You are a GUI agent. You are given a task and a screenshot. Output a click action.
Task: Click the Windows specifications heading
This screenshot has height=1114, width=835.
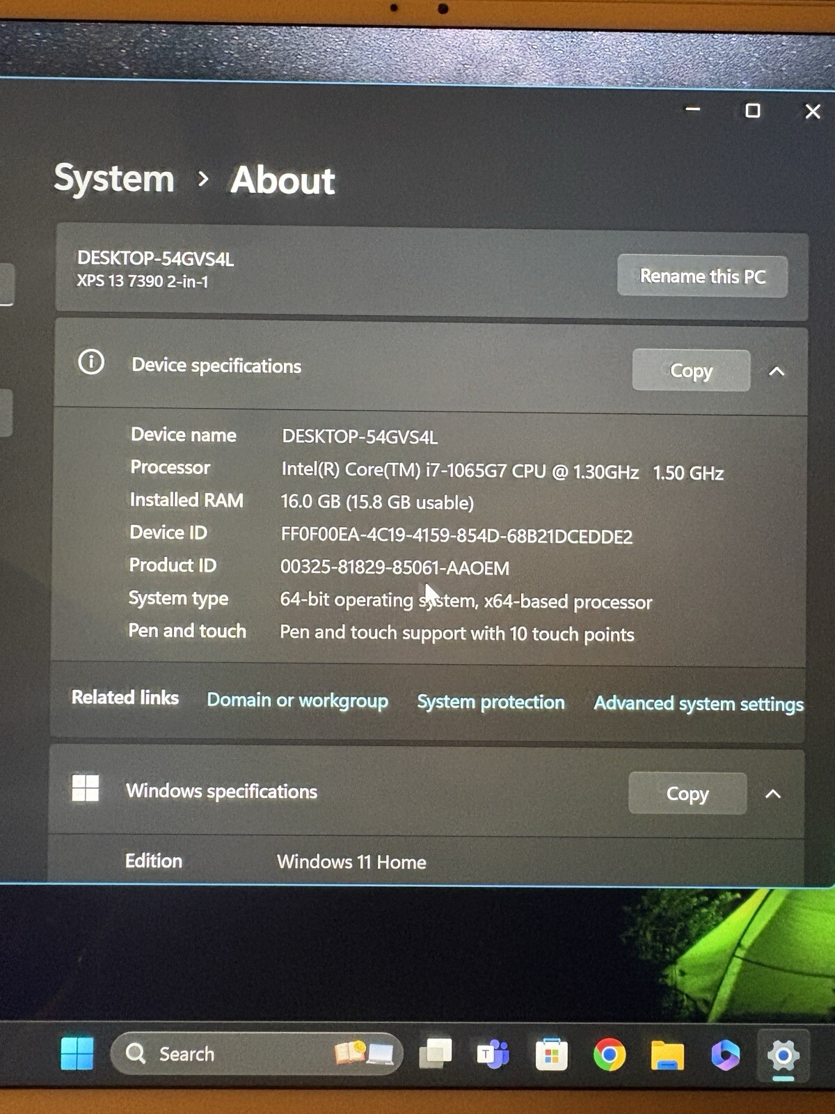pos(221,791)
